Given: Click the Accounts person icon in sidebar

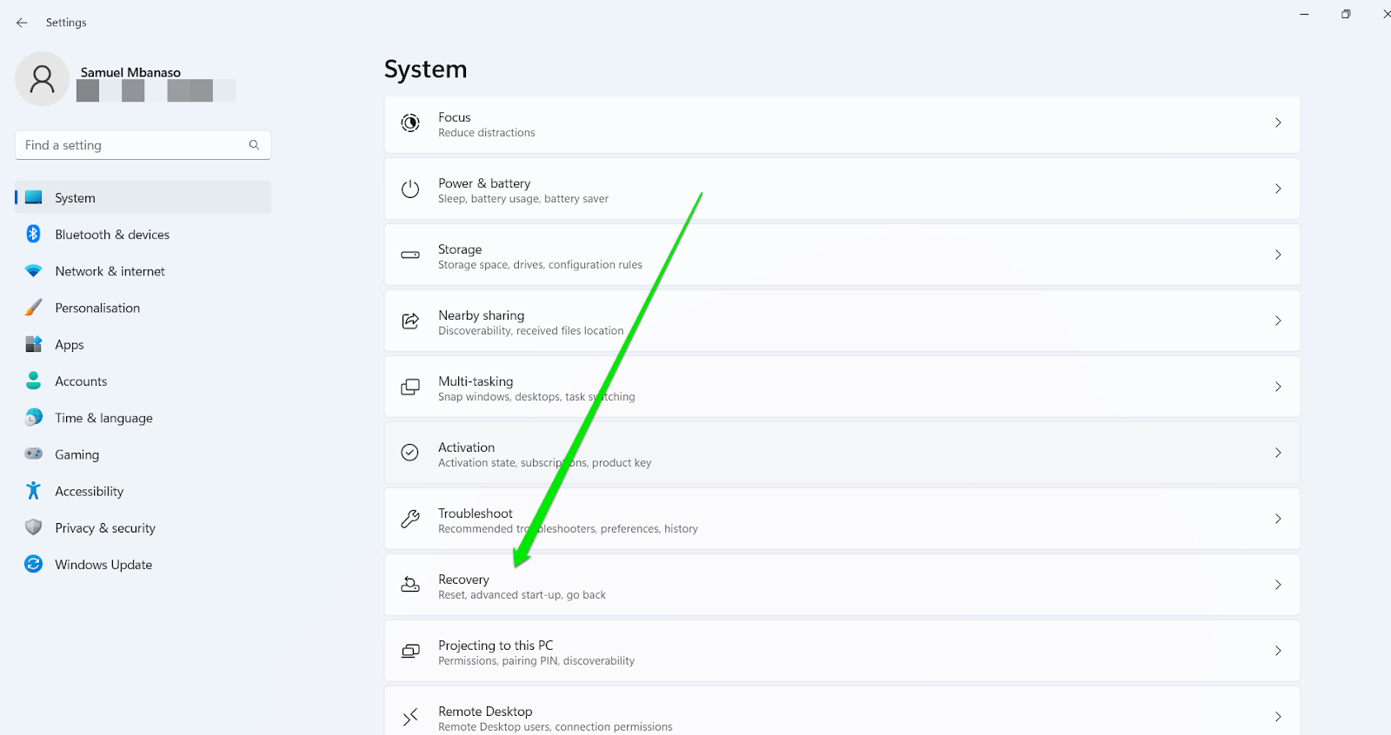Looking at the screenshot, I should pyautogui.click(x=34, y=381).
